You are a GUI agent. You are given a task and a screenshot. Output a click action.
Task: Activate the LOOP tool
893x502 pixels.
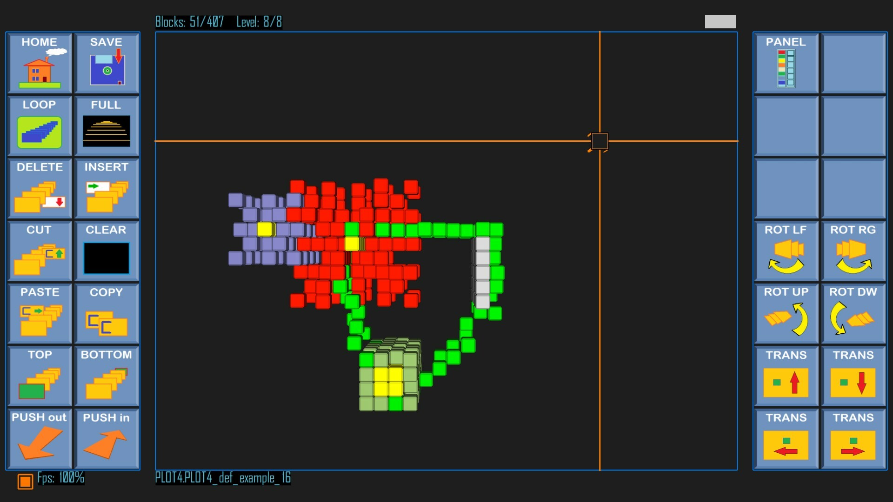pos(39,126)
